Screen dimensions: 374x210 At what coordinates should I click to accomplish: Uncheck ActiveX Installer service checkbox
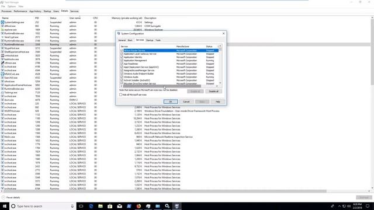point(122,80)
